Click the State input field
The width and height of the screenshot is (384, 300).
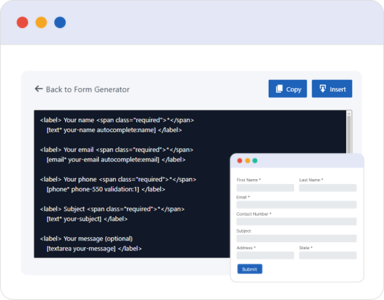(328, 255)
